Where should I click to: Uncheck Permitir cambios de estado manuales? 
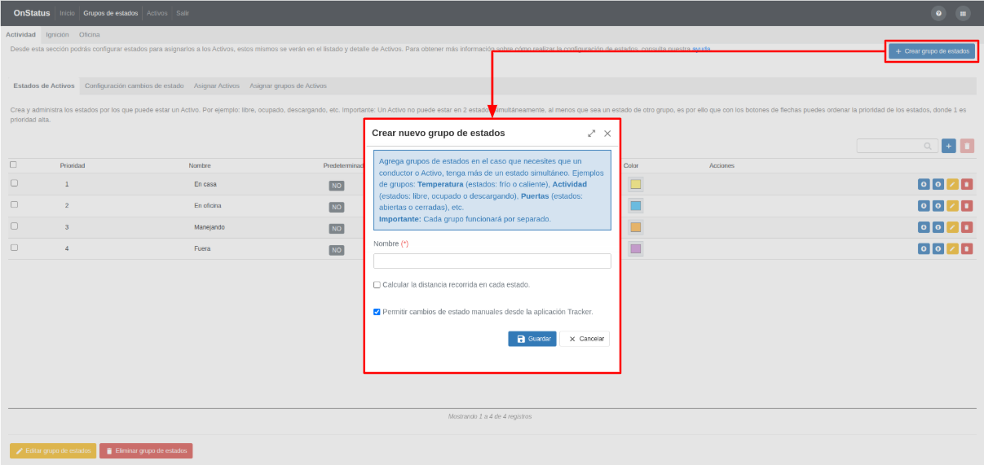377,312
